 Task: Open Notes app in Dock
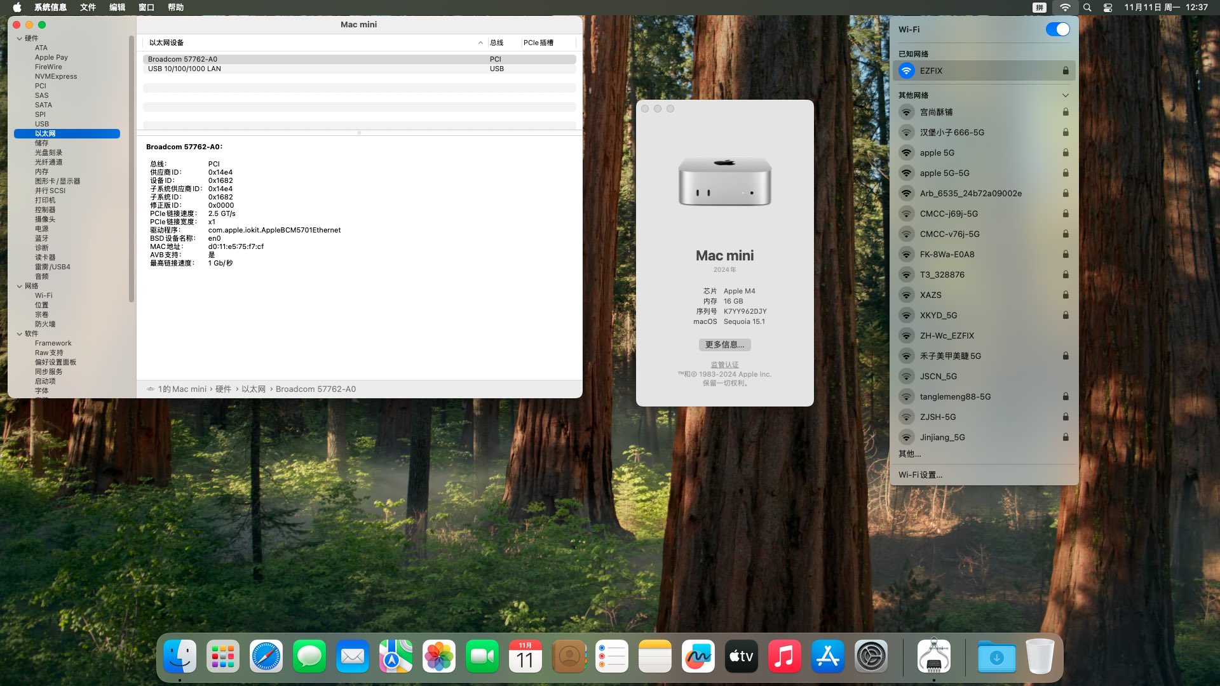[x=655, y=656]
